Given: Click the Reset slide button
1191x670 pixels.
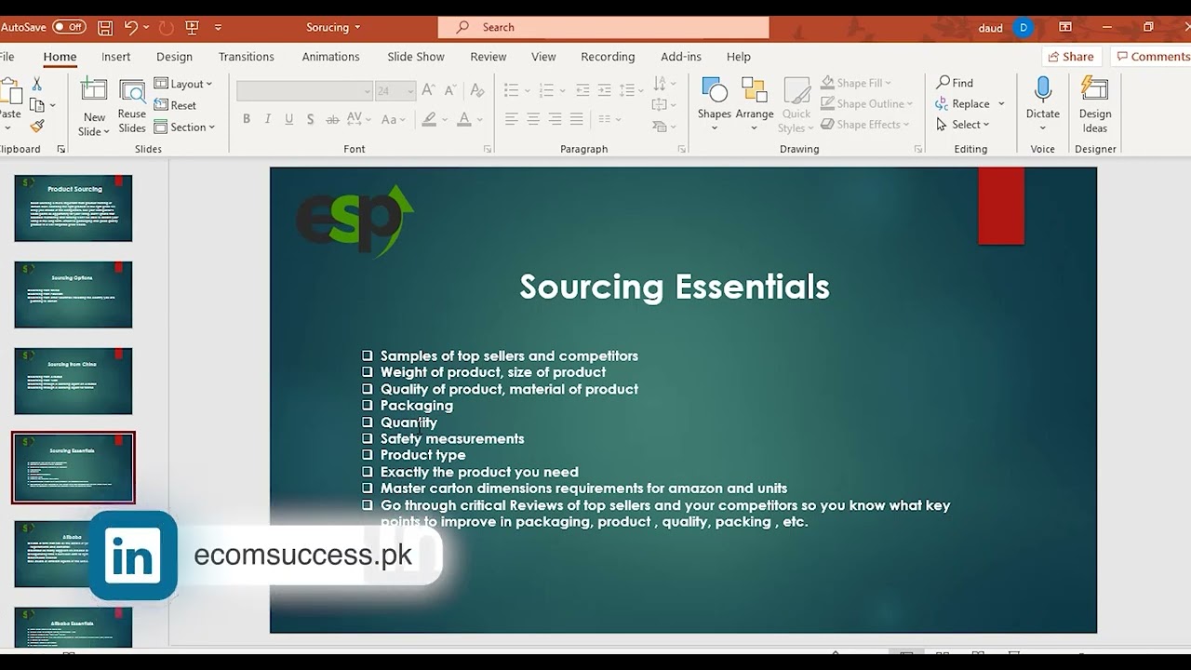Looking at the screenshot, I should [176, 105].
